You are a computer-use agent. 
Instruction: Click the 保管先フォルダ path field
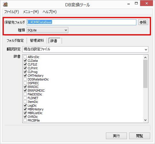click(82, 22)
